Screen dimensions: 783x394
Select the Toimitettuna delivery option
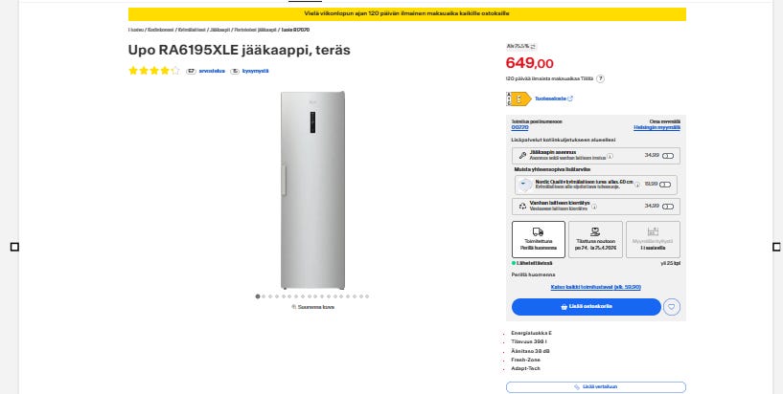point(538,239)
